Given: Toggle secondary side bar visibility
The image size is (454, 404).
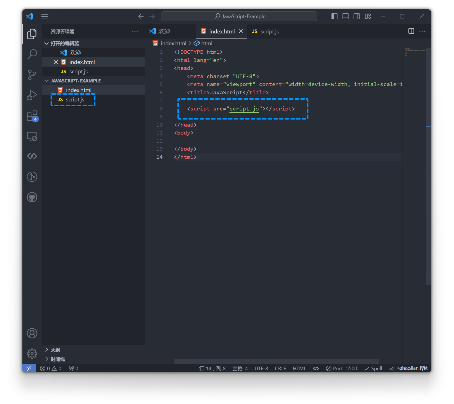Looking at the screenshot, I should click(x=356, y=16).
